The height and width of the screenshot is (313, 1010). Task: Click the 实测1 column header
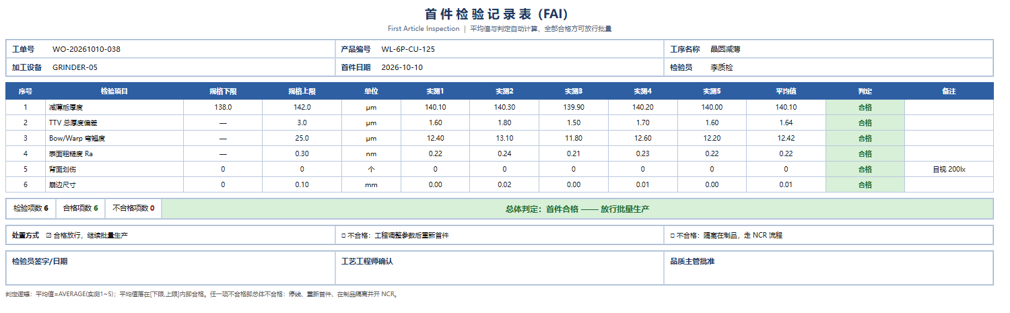[x=436, y=91]
